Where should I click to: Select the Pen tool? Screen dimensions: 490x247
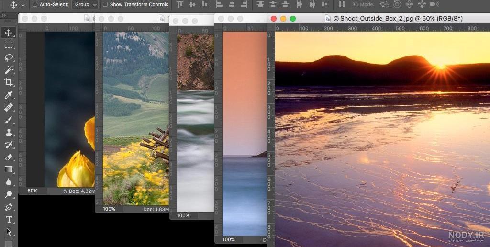(9, 207)
